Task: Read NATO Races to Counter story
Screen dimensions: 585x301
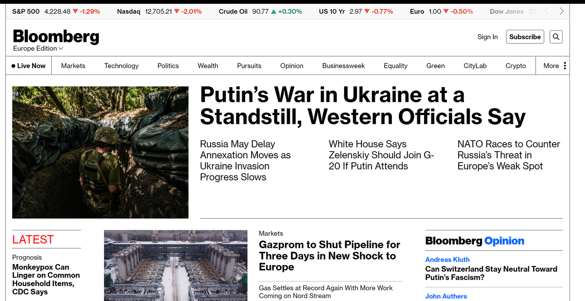Action: pos(508,155)
